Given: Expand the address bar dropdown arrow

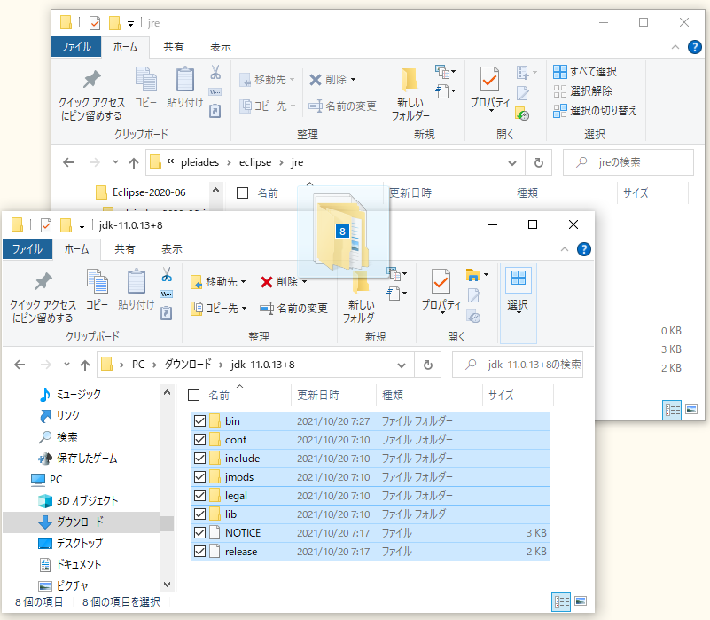Looking at the screenshot, I should [401, 364].
